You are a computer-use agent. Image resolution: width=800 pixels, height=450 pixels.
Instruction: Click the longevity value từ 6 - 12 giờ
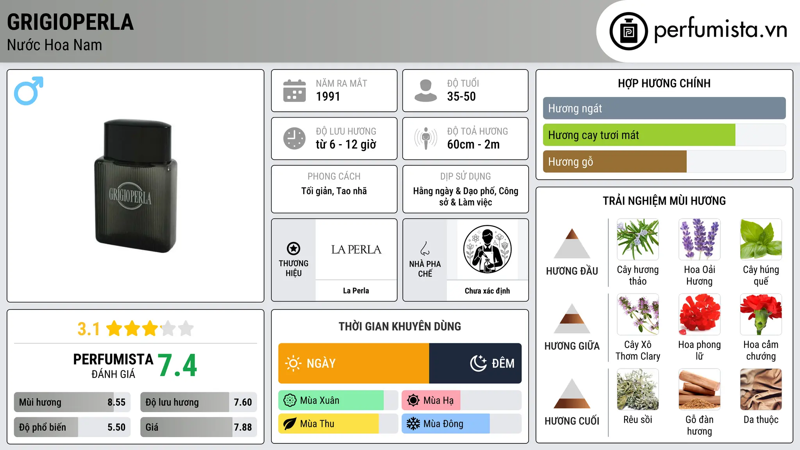pos(346,145)
